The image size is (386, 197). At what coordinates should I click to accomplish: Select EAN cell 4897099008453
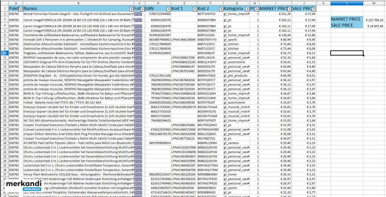point(158,143)
